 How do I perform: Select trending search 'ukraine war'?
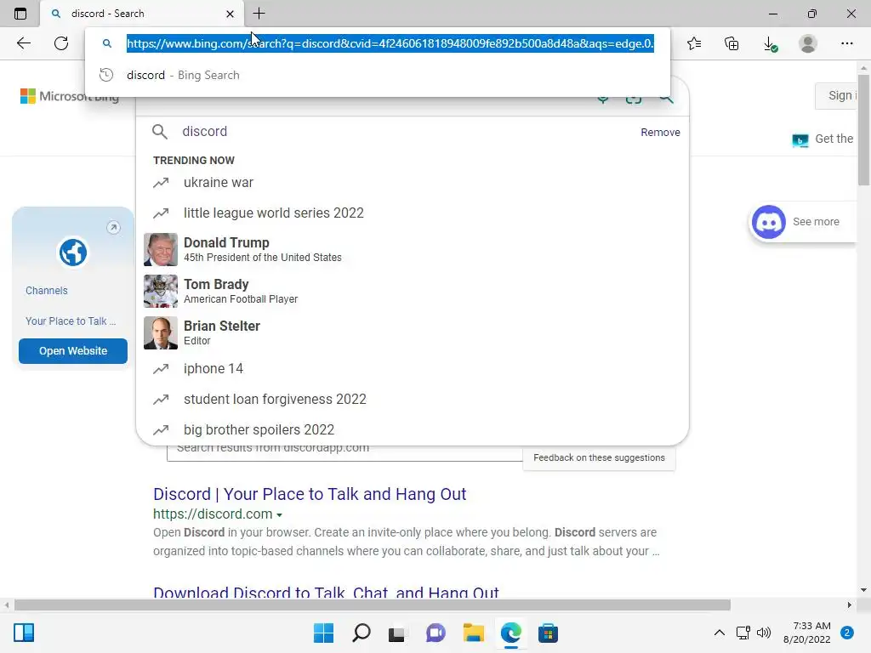pyautogui.click(x=413, y=182)
